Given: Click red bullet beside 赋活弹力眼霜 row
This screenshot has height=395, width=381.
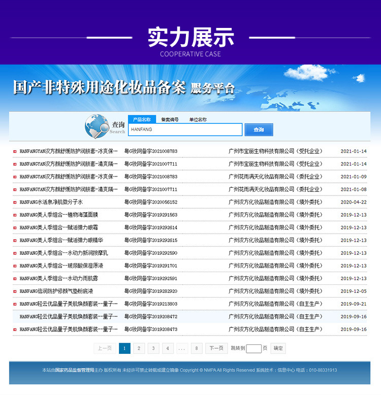Looking at the screenshot, I should pos(15,228).
